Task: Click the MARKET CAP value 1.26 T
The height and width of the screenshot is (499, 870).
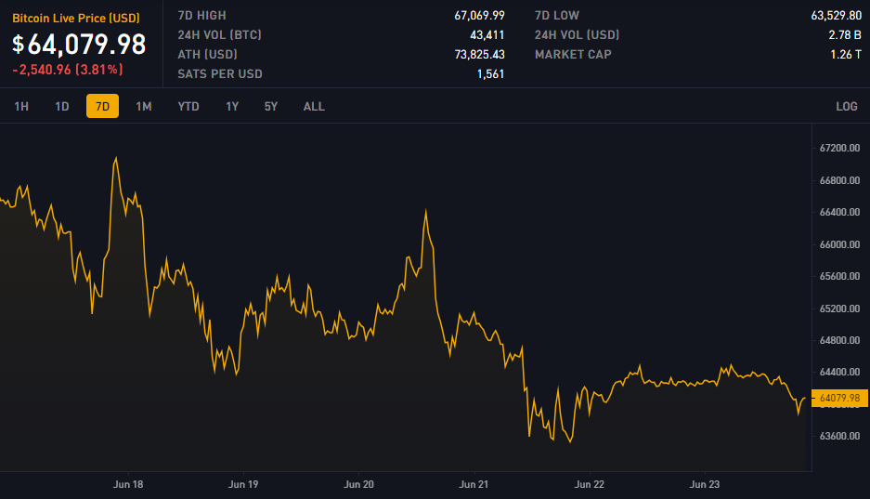Action: point(844,55)
